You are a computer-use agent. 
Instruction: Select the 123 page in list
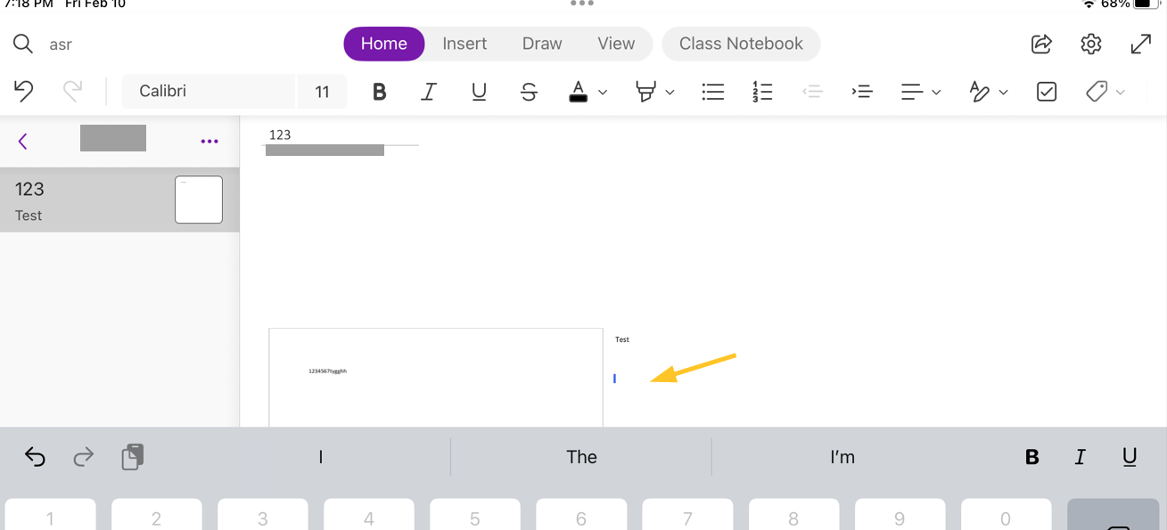click(119, 200)
